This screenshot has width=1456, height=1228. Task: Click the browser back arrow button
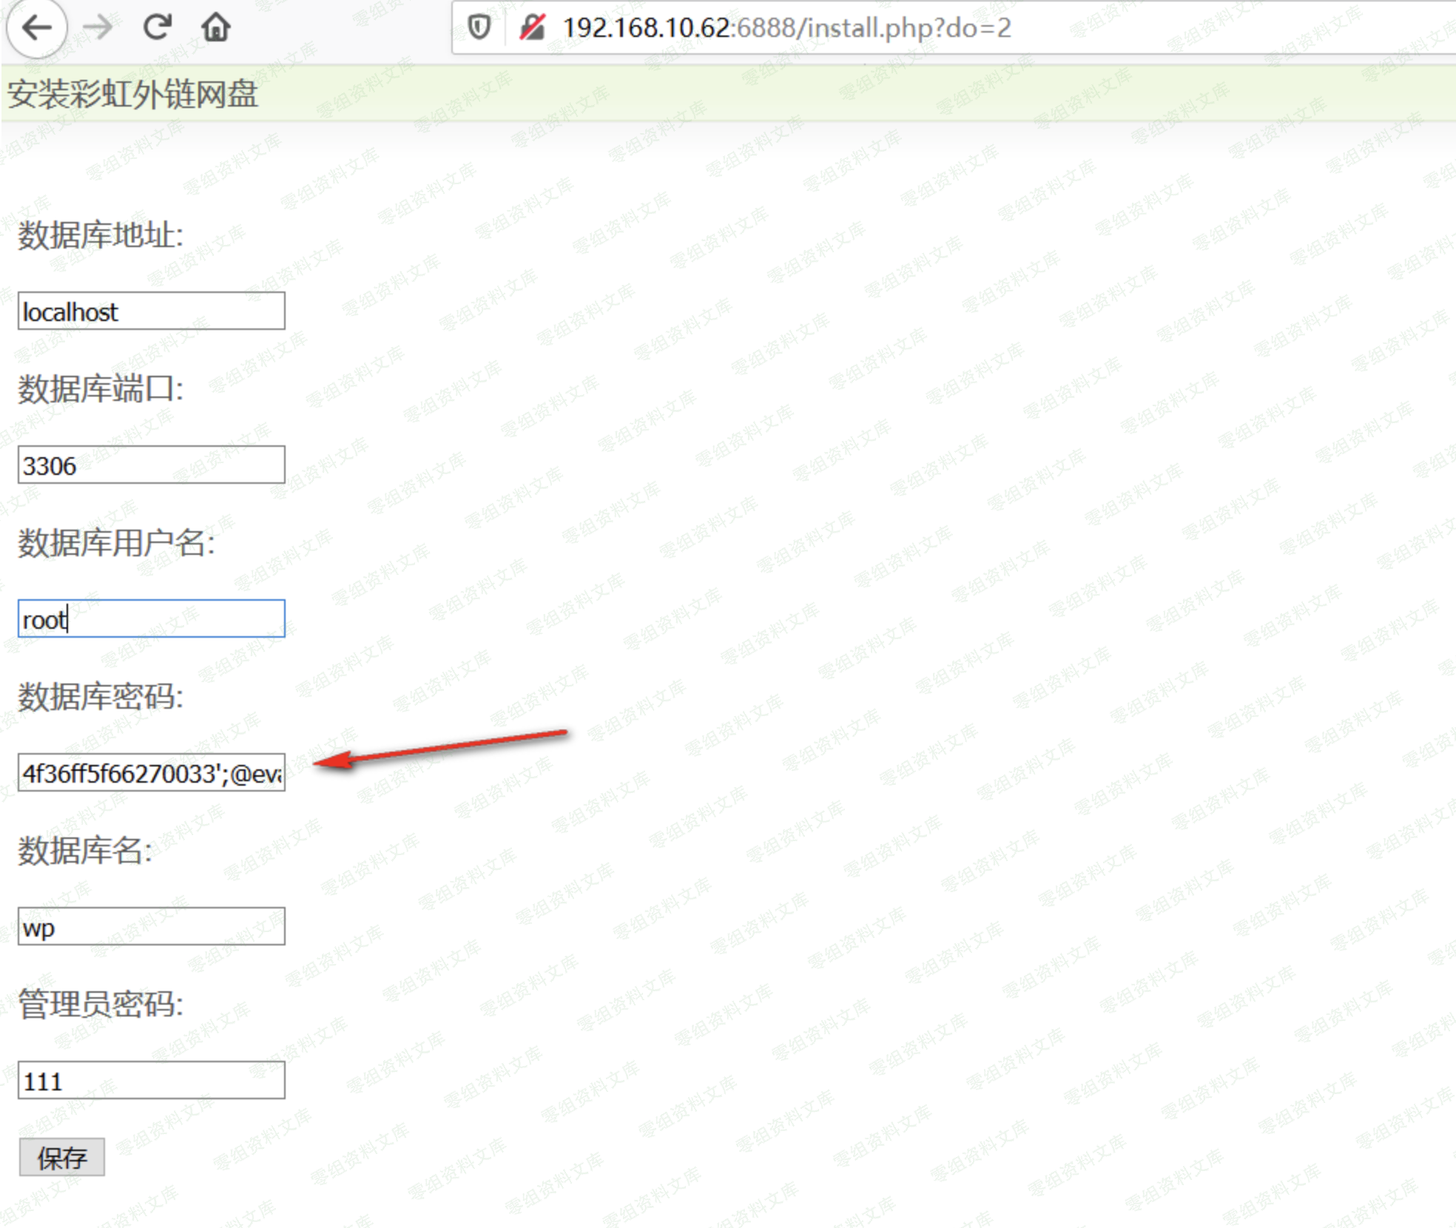pyautogui.click(x=36, y=28)
